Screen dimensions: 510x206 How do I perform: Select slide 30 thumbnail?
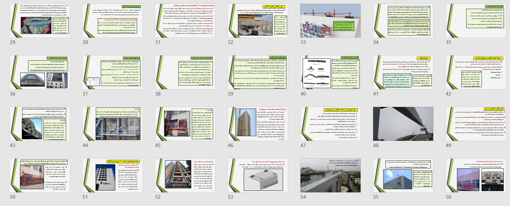click(x=113, y=21)
